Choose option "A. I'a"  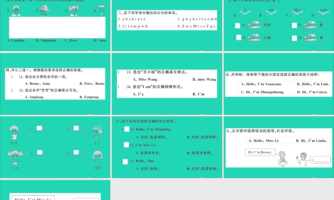[x=138, y=94]
